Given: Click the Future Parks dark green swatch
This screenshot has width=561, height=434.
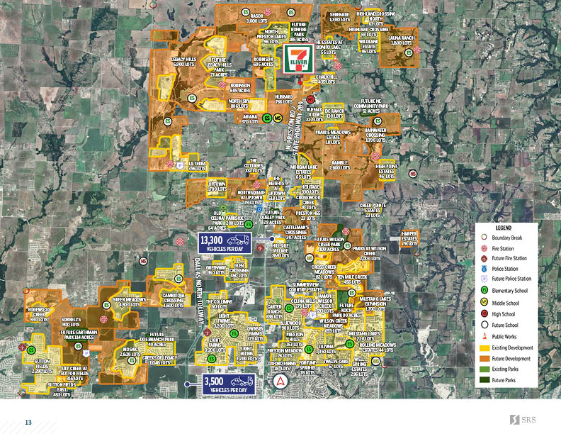Looking at the screenshot, I should coord(484,380).
